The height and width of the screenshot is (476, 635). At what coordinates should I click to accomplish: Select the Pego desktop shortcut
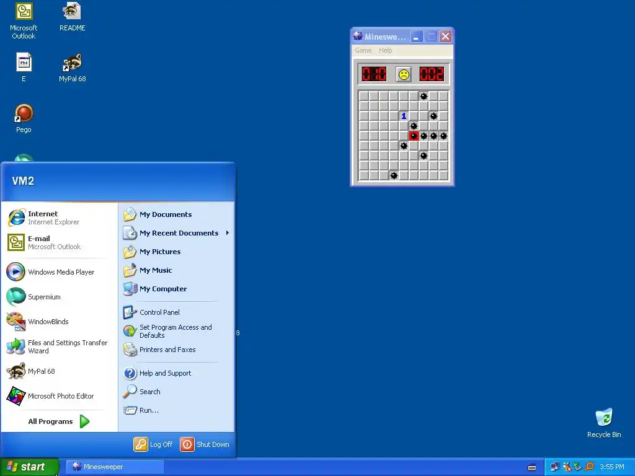pyautogui.click(x=24, y=118)
